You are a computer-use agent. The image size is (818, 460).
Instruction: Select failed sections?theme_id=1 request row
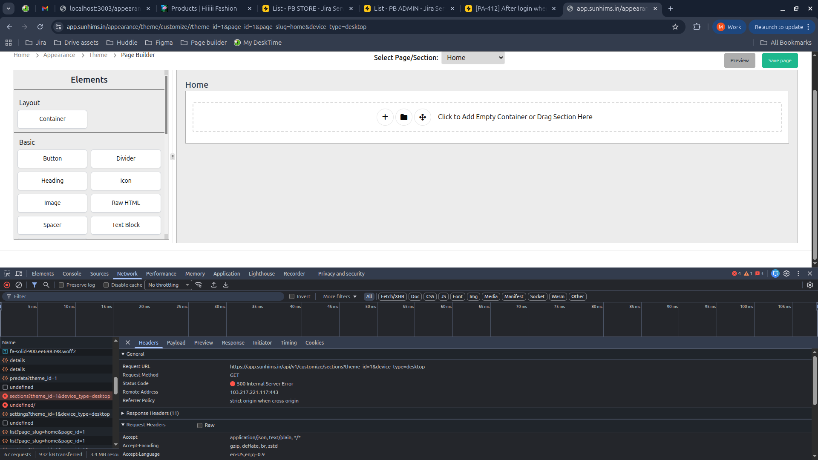56,396
